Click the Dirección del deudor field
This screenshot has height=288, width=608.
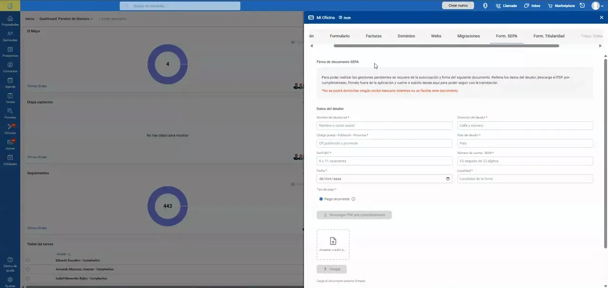[x=525, y=125]
